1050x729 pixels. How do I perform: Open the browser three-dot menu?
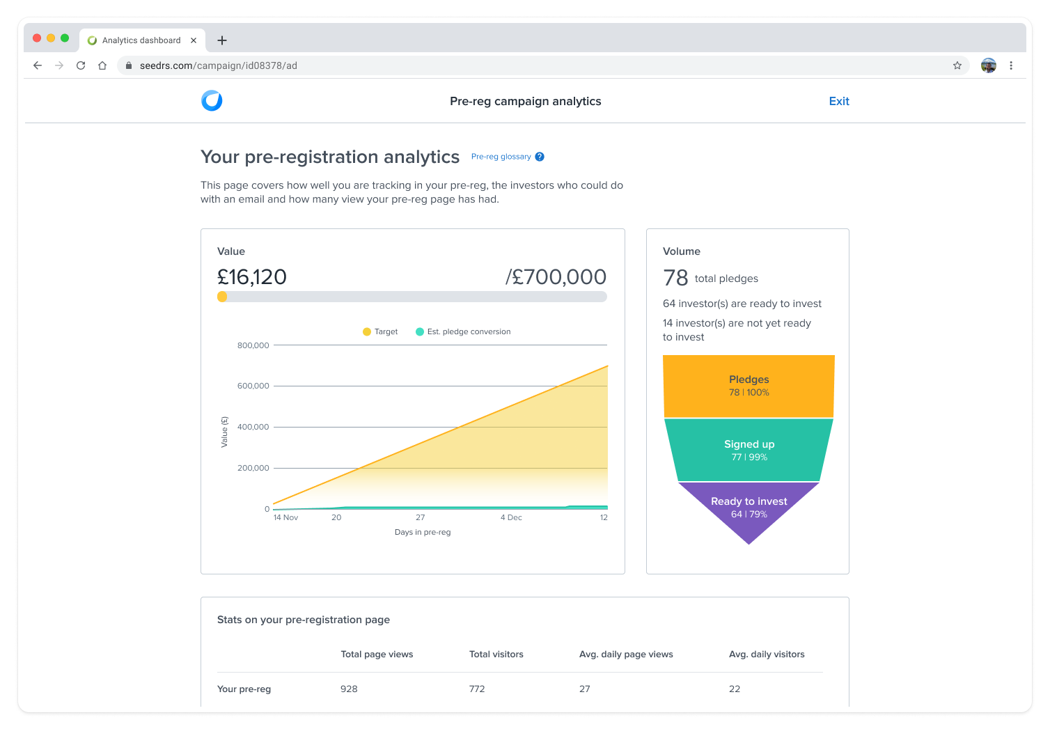(1011, 65)
